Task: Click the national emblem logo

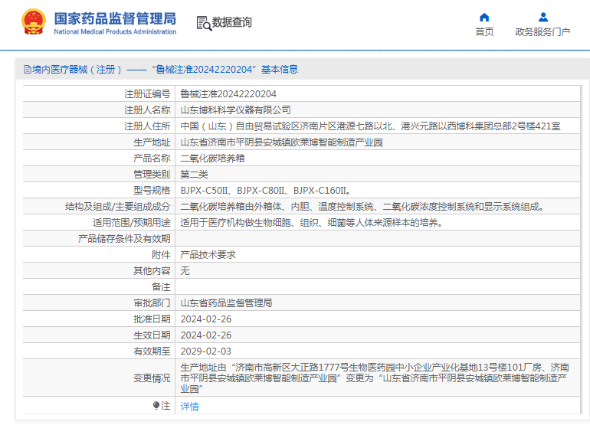Action: tap(34, 22)
